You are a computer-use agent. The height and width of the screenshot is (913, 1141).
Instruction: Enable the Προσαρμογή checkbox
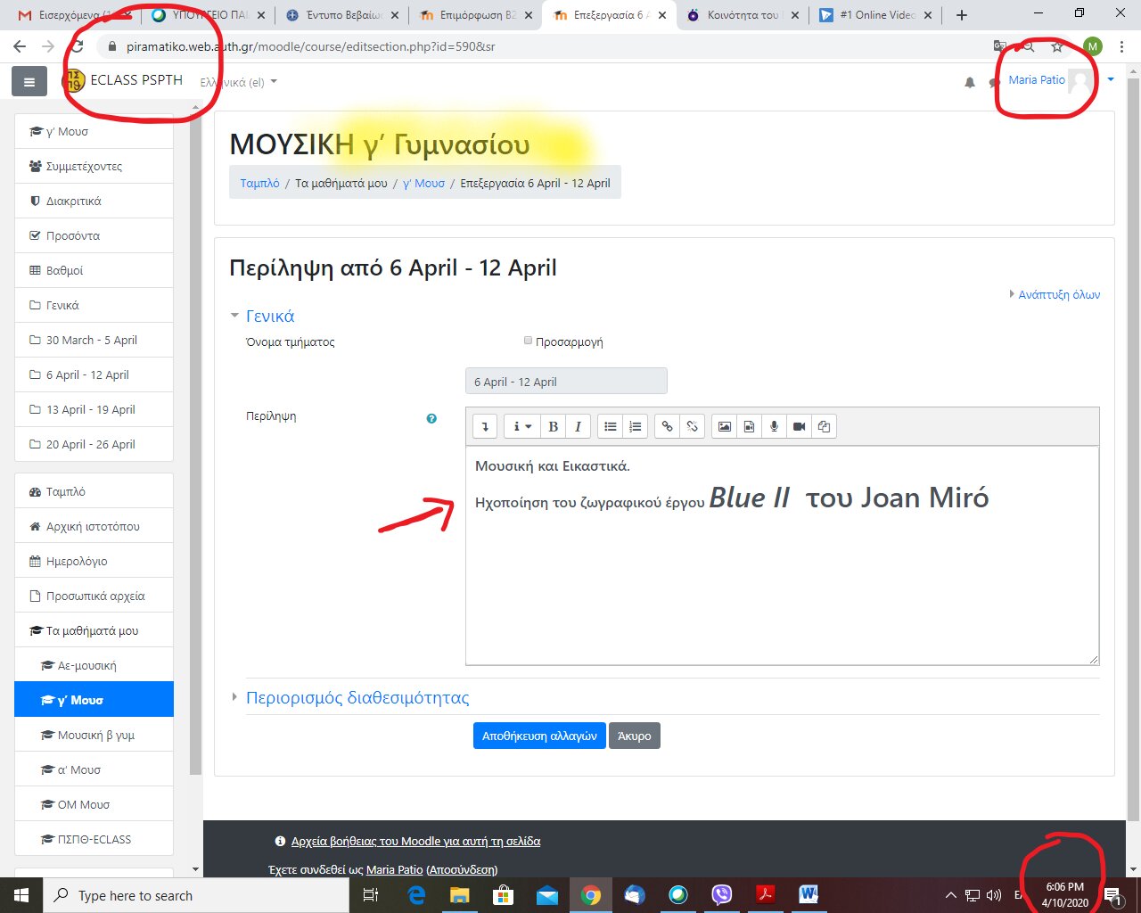click(x=528, y=341)
